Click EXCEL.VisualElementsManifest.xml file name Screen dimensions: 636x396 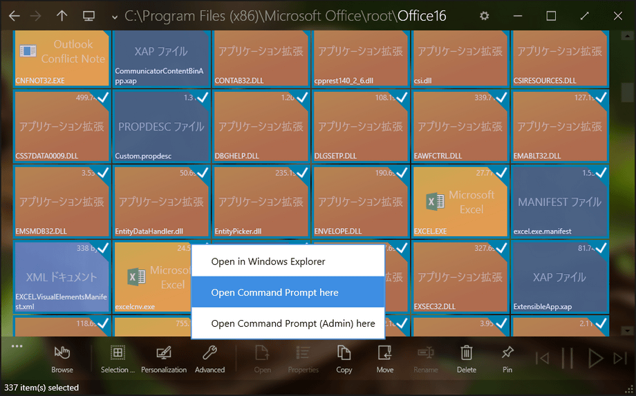61,301
